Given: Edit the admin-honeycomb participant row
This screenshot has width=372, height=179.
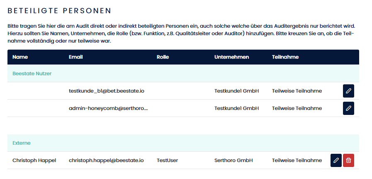Looking at the screenshot, I should pos(348,108).
